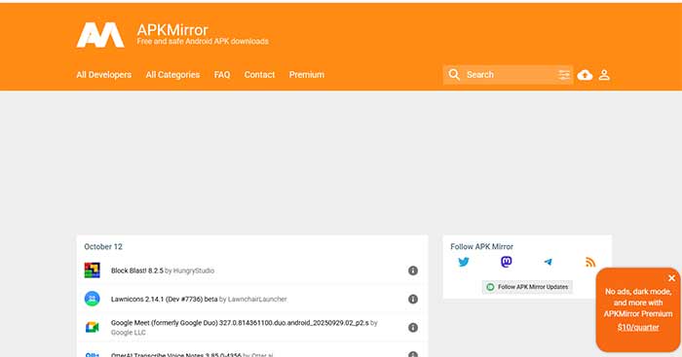682x357 pixels.
Task: Open APK Mirror Telegram channel
Action: [x=548, y=262]
